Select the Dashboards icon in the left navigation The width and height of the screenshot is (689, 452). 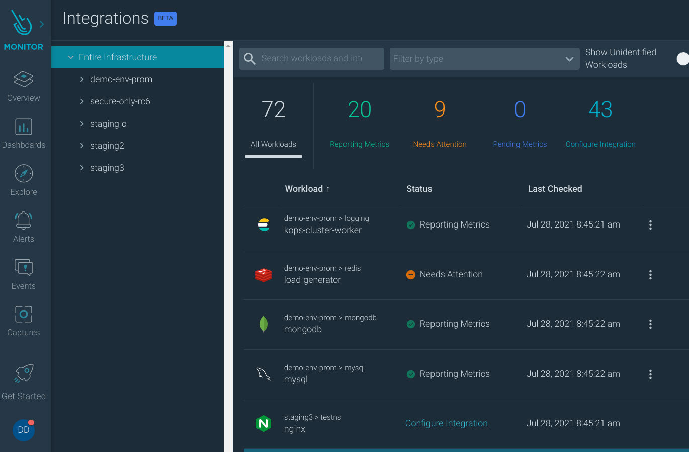(23, 133)
